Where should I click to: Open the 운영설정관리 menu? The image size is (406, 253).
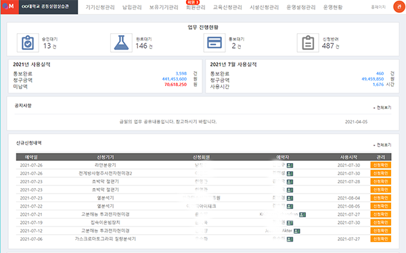pyautogui.click(x=301, y=7)
